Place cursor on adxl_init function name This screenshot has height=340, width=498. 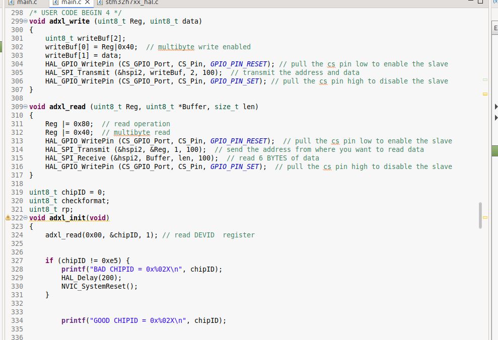point(67,218)
